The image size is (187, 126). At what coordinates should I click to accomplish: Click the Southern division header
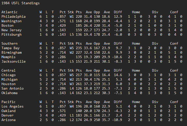coord(9,44)
